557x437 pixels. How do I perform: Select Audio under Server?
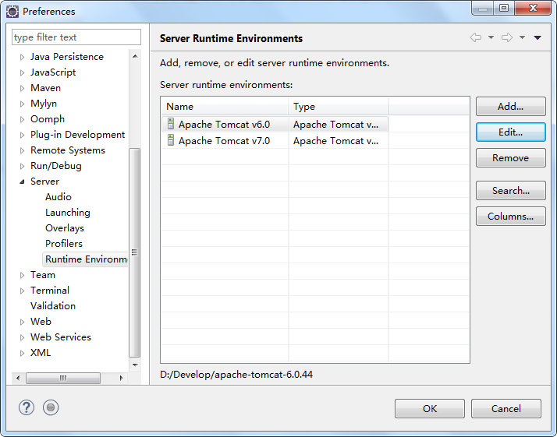[x=59, y=197]
